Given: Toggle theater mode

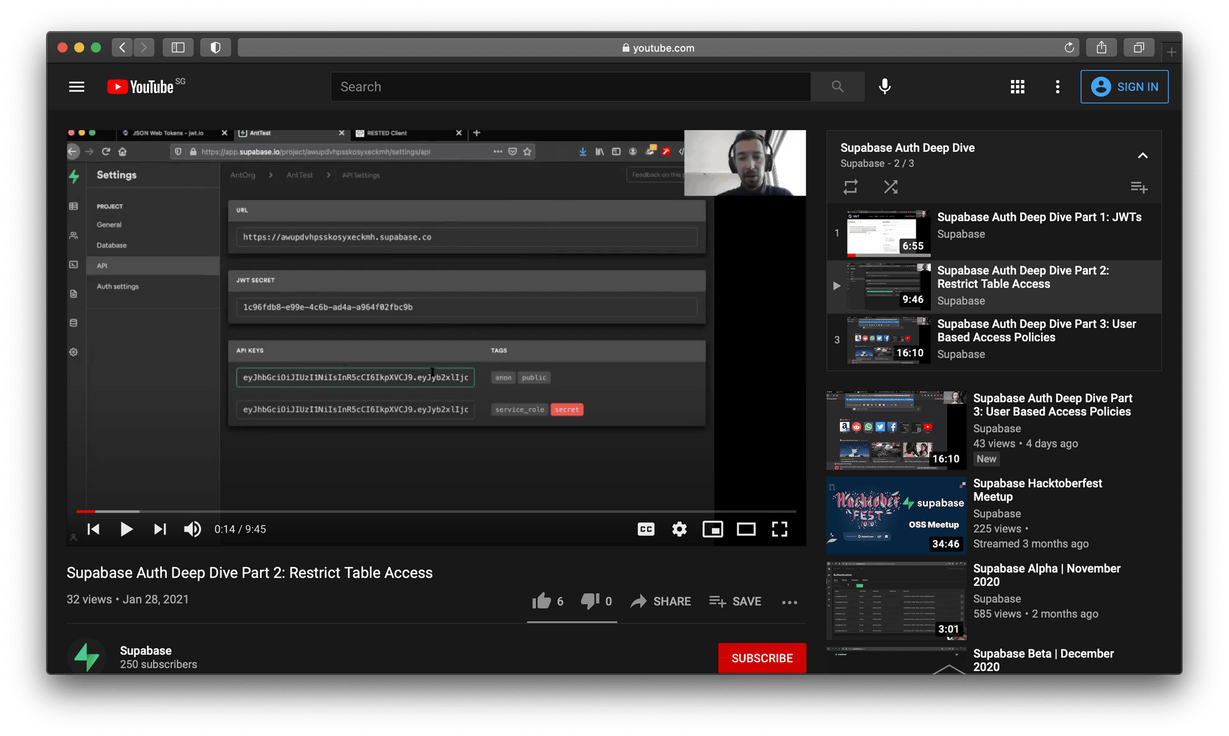Looking at the screenshot, I should [x=746, y=529].
